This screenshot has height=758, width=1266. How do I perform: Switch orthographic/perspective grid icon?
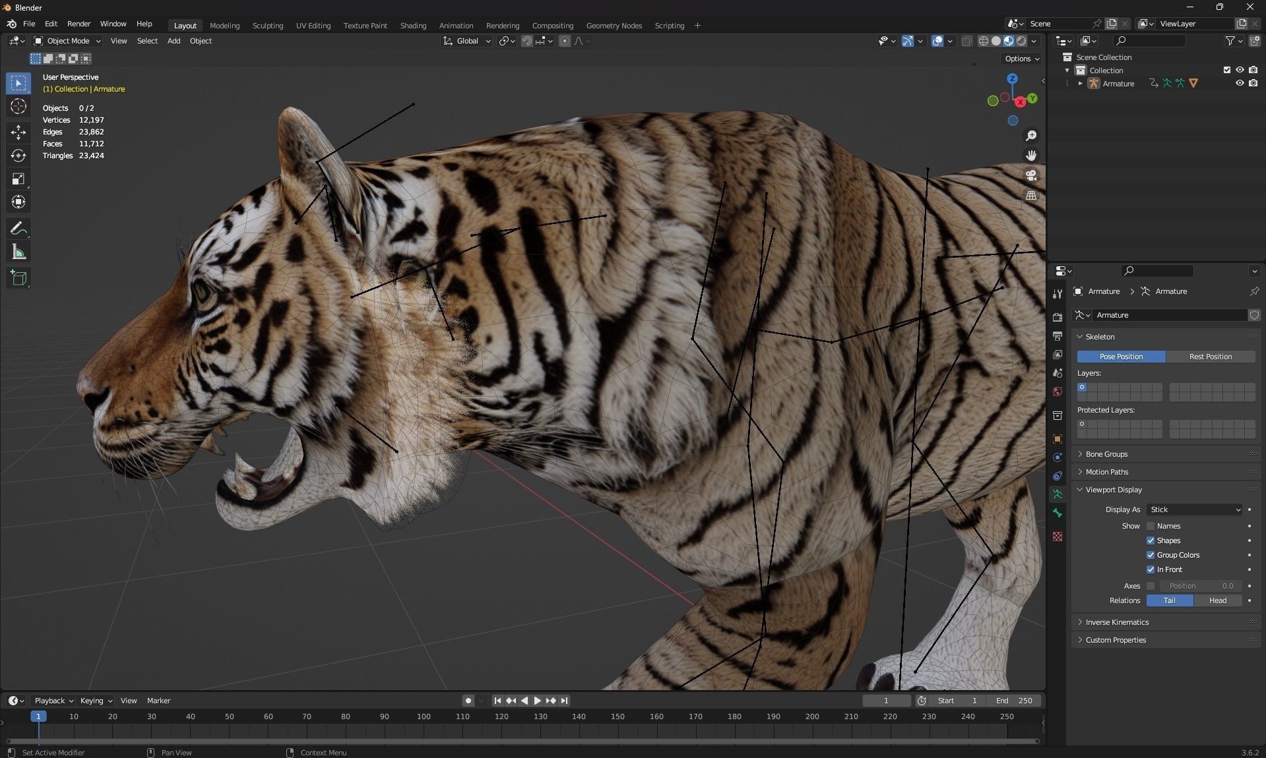pyautogui.click(x=1030, y=196)
